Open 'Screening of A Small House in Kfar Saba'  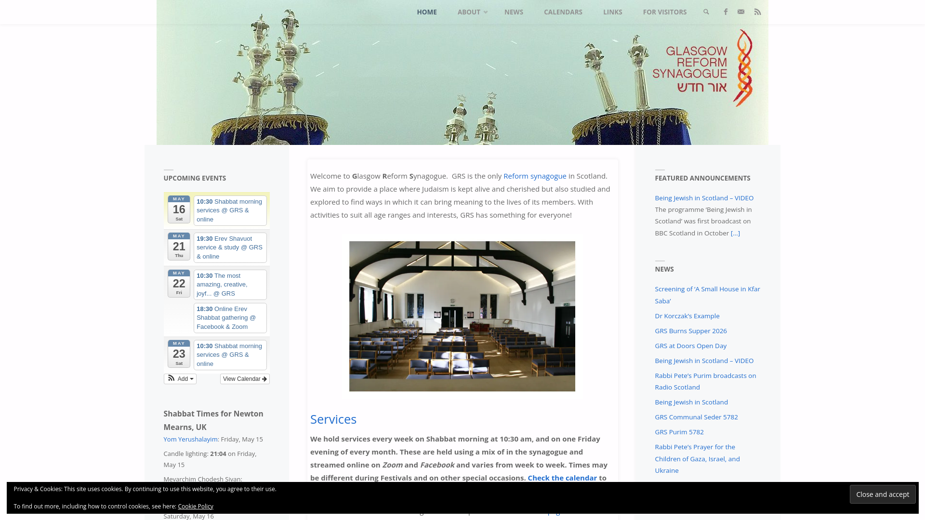(707, 295)
